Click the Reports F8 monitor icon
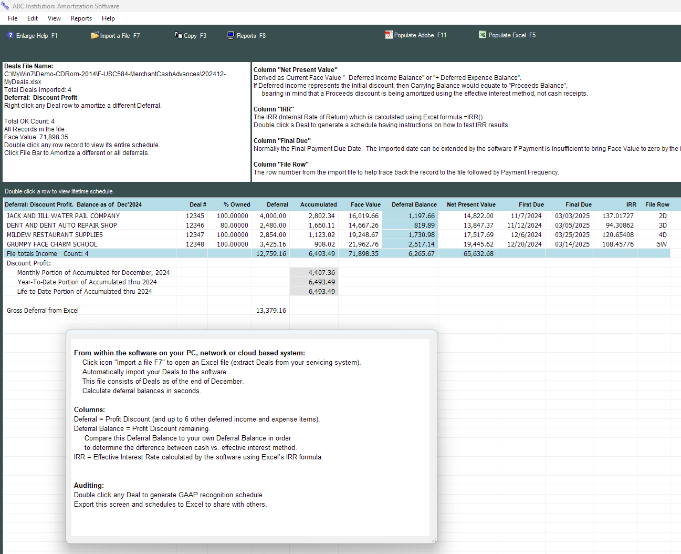The image size is (681, 554). 231,35
